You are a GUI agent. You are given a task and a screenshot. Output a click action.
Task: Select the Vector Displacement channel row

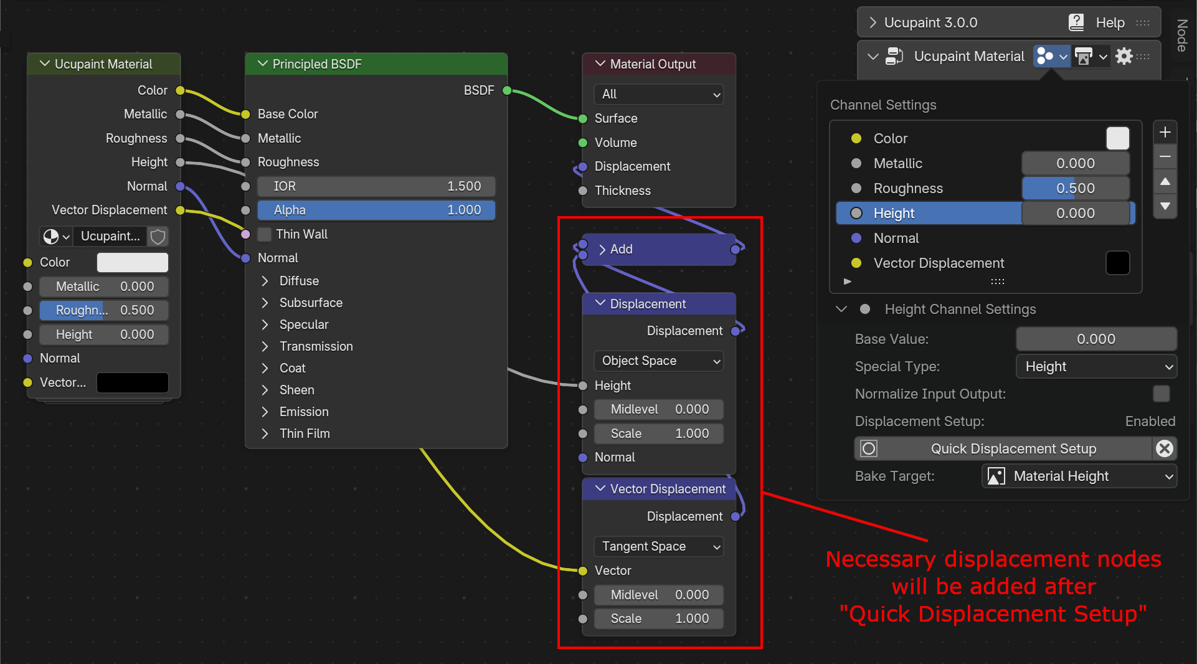pos(985,263)
